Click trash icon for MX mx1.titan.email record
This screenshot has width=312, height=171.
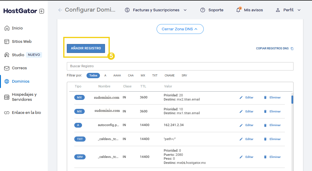[265, 112]
